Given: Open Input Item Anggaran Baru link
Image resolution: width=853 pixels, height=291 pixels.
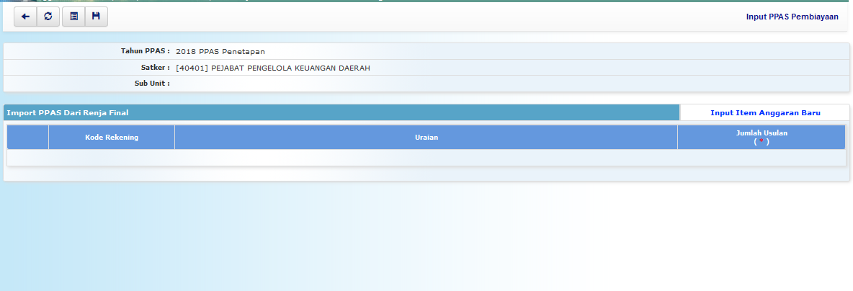Looking at the screenshot, I should click(765, 113).
